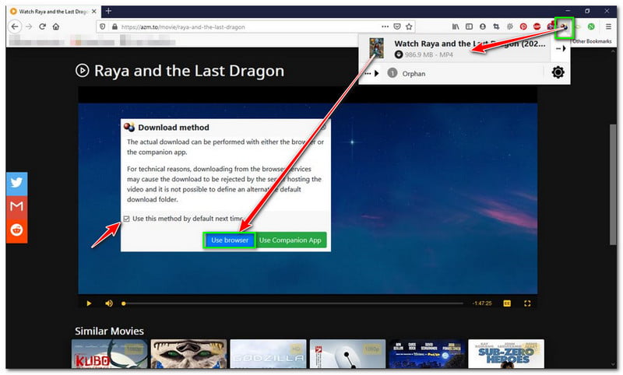Image resolution: width=623 pixels, height=375 pixels.
Task: Toggle the sidebar icon in toolbar
Action: tap(470, 26)
